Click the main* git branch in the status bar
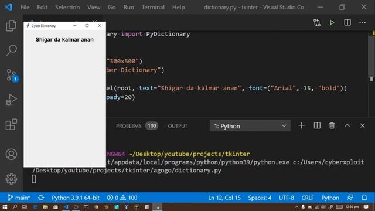375x211 pixels. (x=19, y=198)
